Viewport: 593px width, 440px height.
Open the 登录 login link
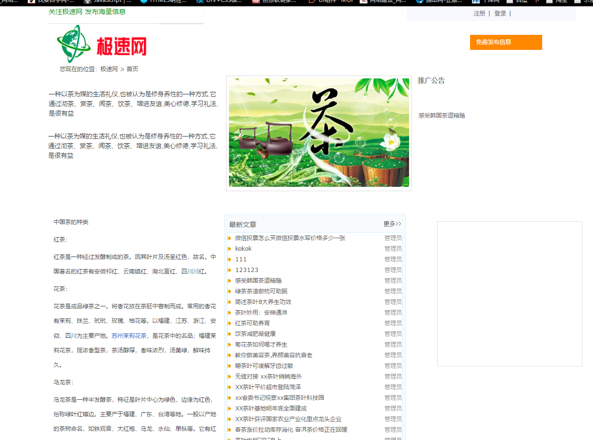coord(500,14)
